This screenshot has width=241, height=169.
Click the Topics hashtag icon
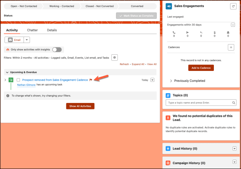168,95
